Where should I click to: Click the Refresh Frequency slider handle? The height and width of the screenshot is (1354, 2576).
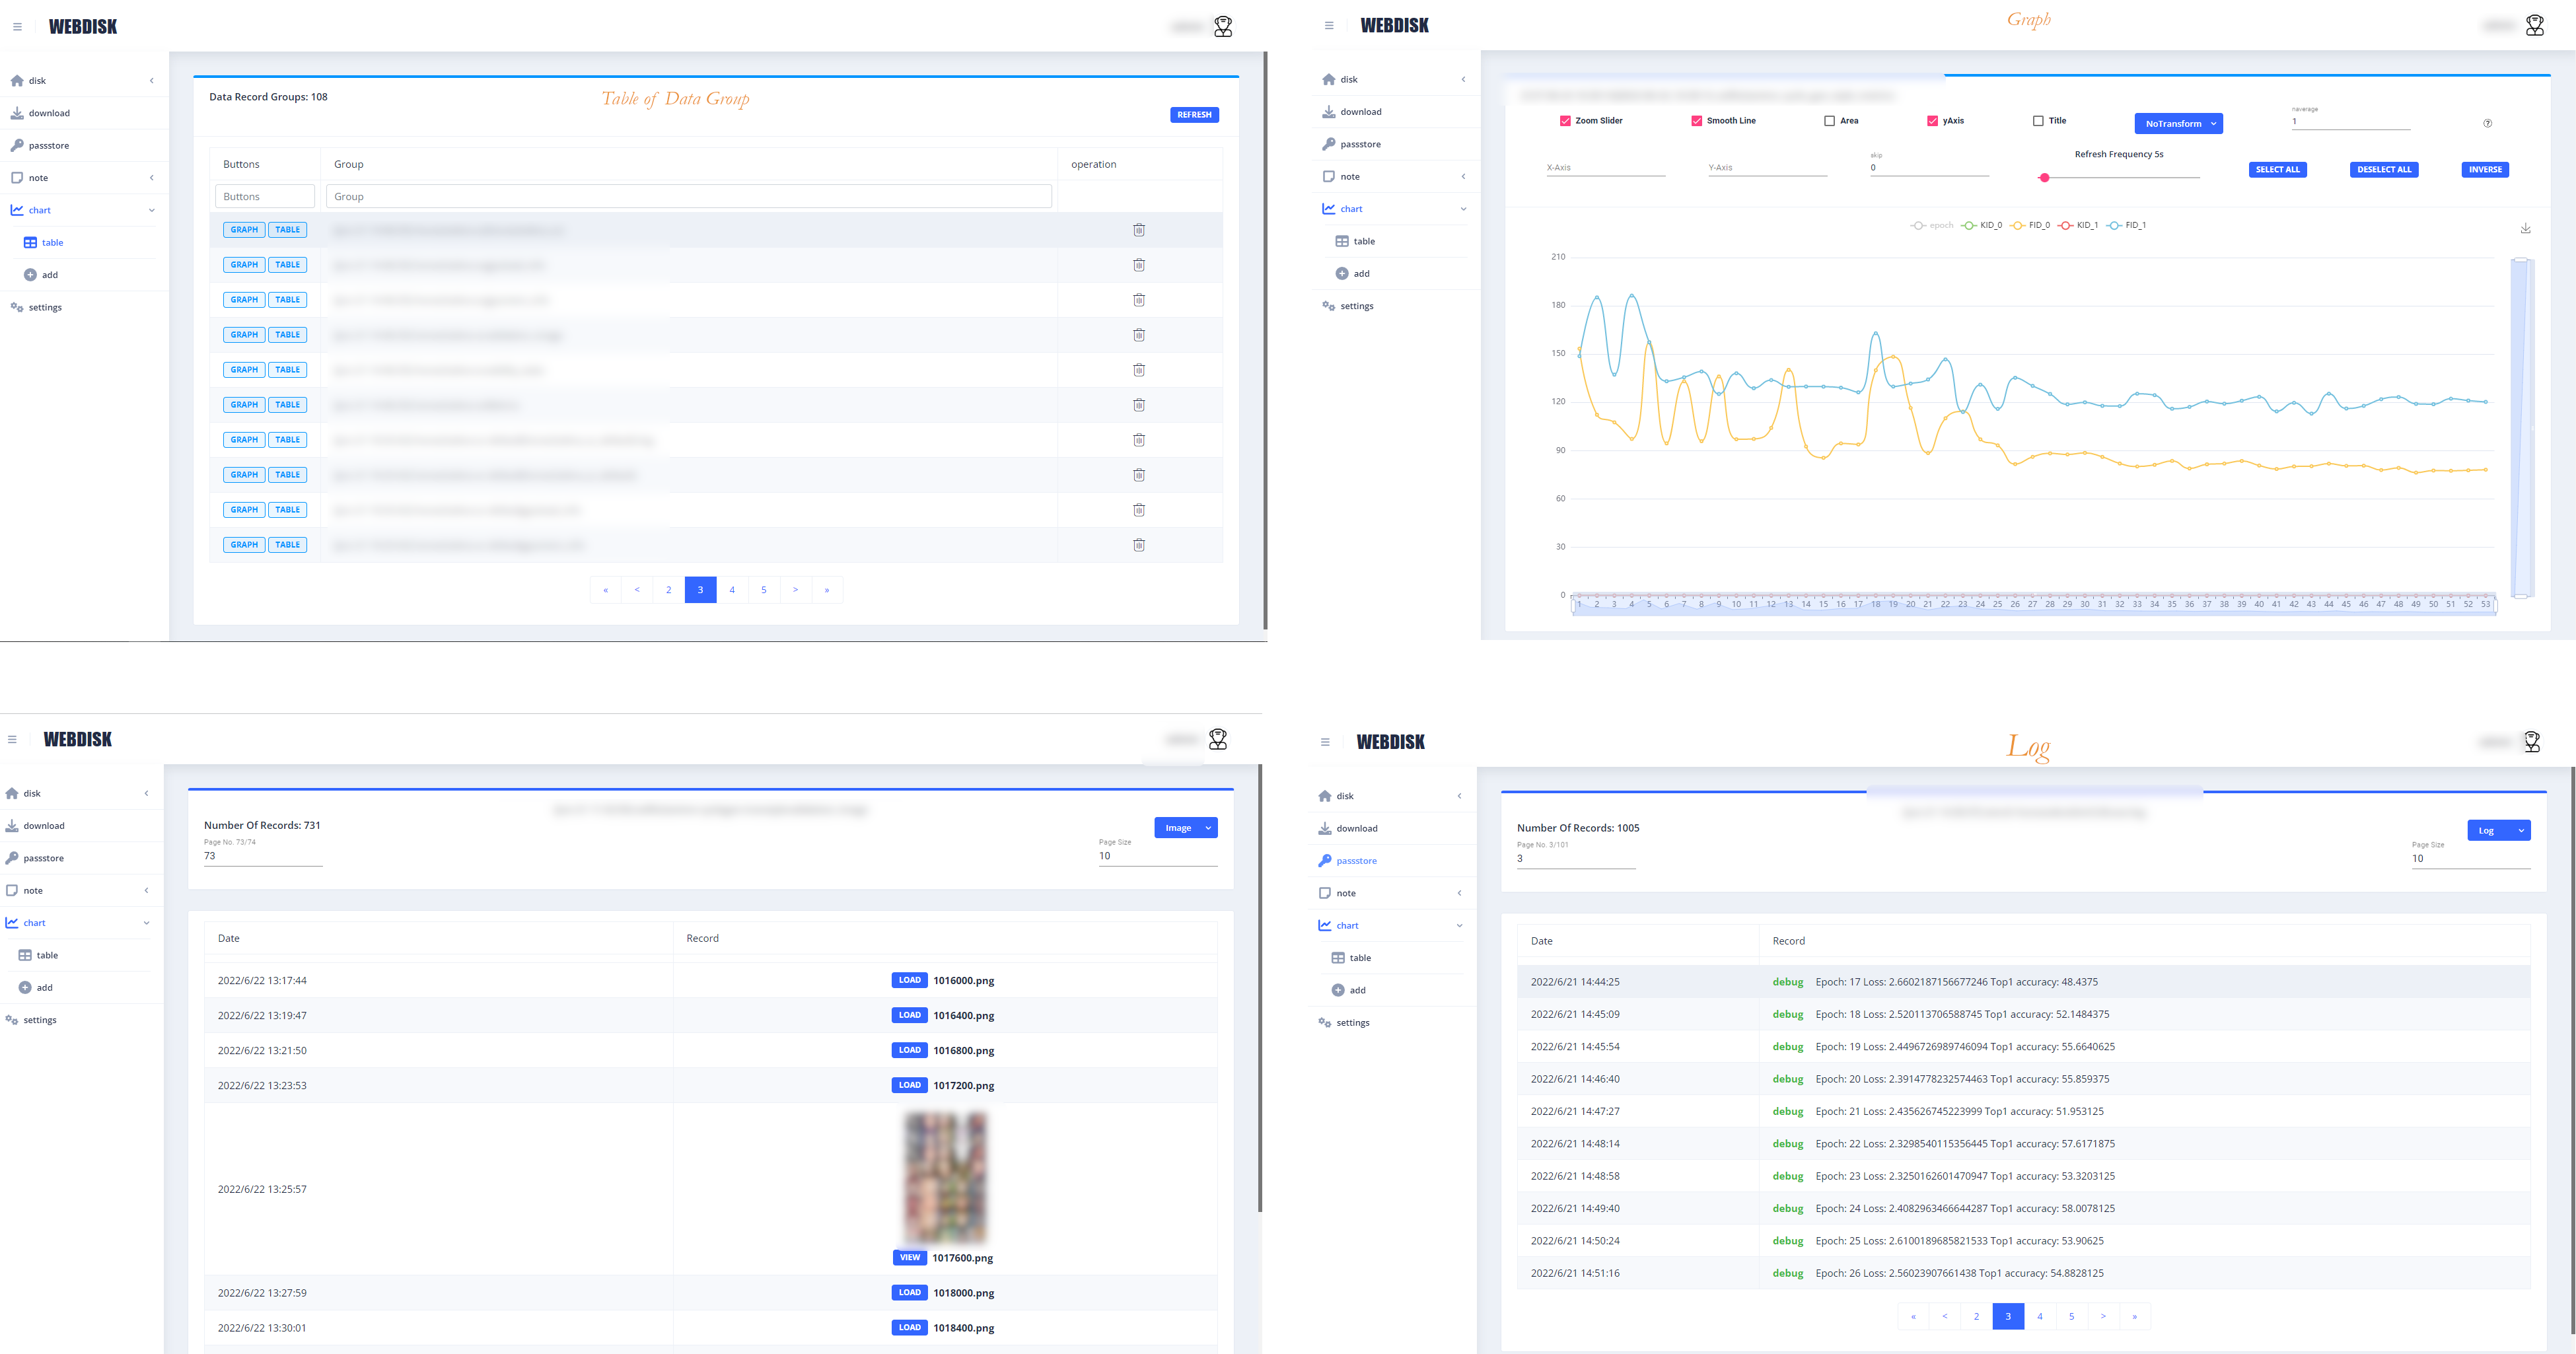2045,178
